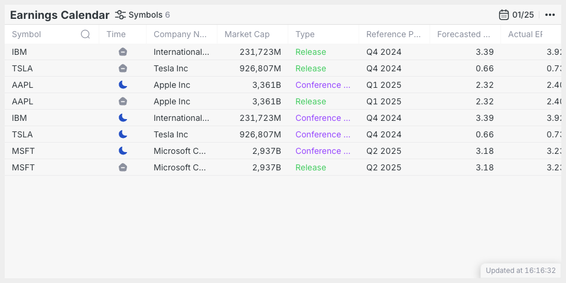Select AAPL symbol in the Release row
Screen dimensions: 566x283
coord(22,101)
